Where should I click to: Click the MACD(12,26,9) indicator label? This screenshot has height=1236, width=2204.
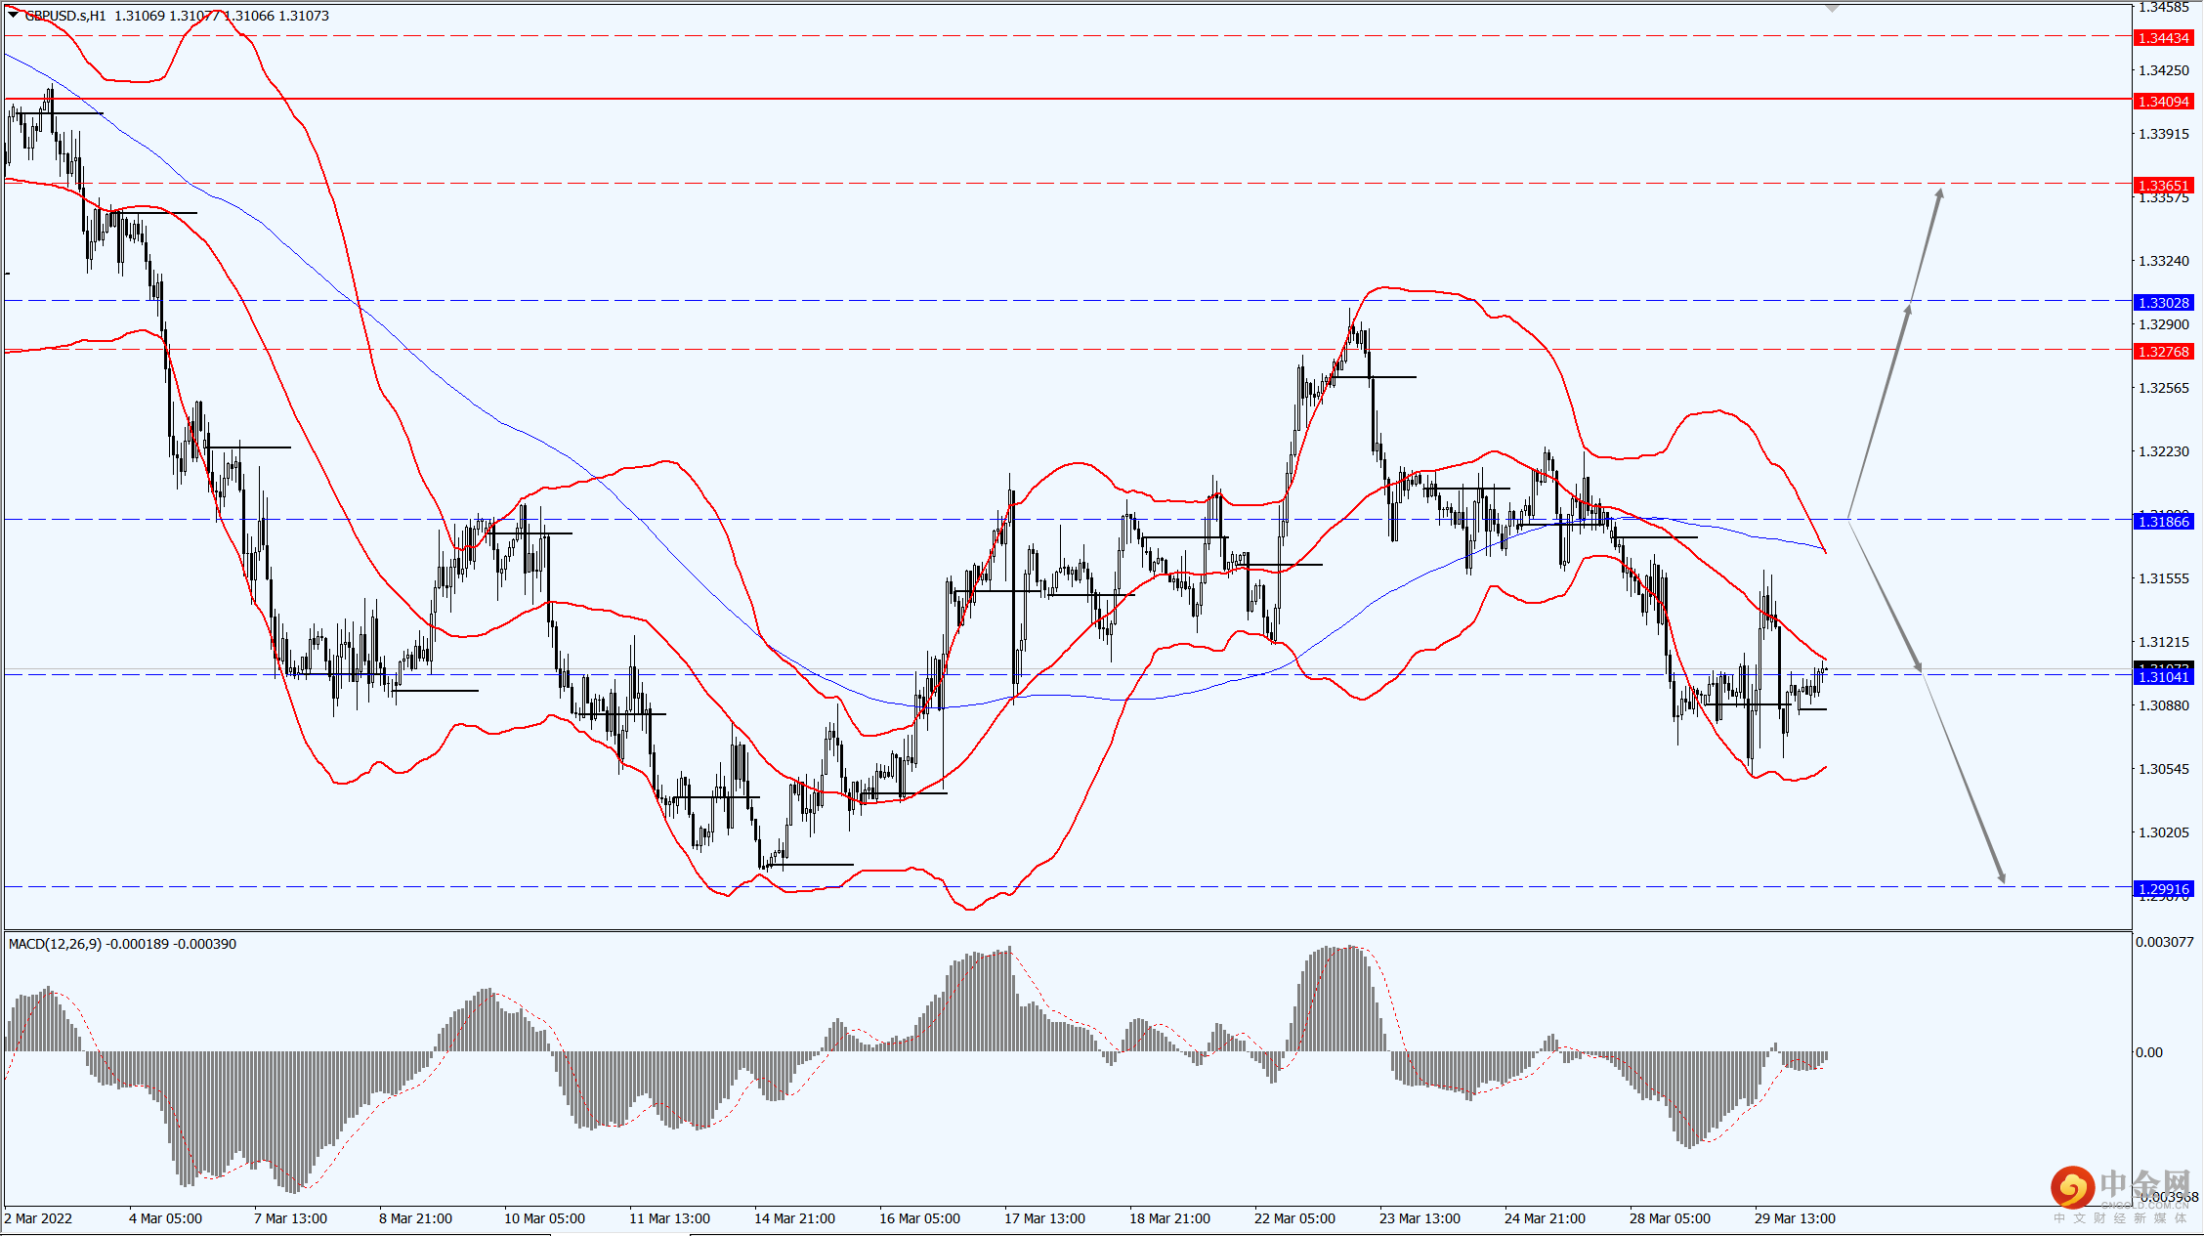click(x=55, y=944)
